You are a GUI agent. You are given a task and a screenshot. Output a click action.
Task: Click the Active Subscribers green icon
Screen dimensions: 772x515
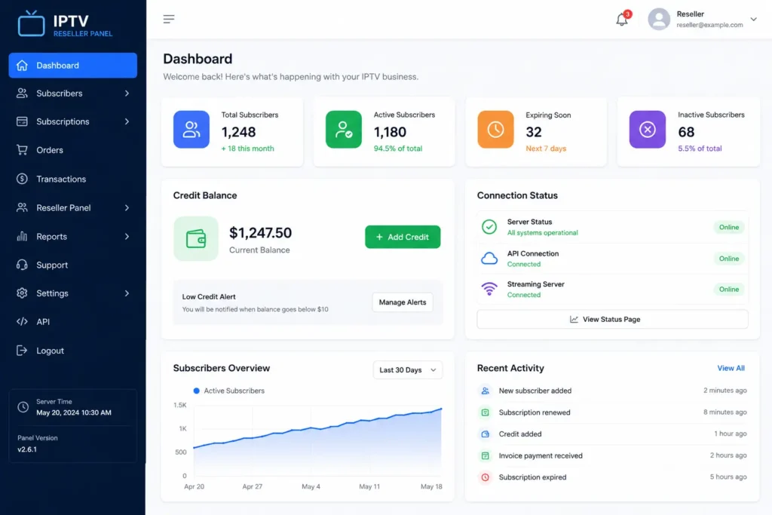(344, 130)
